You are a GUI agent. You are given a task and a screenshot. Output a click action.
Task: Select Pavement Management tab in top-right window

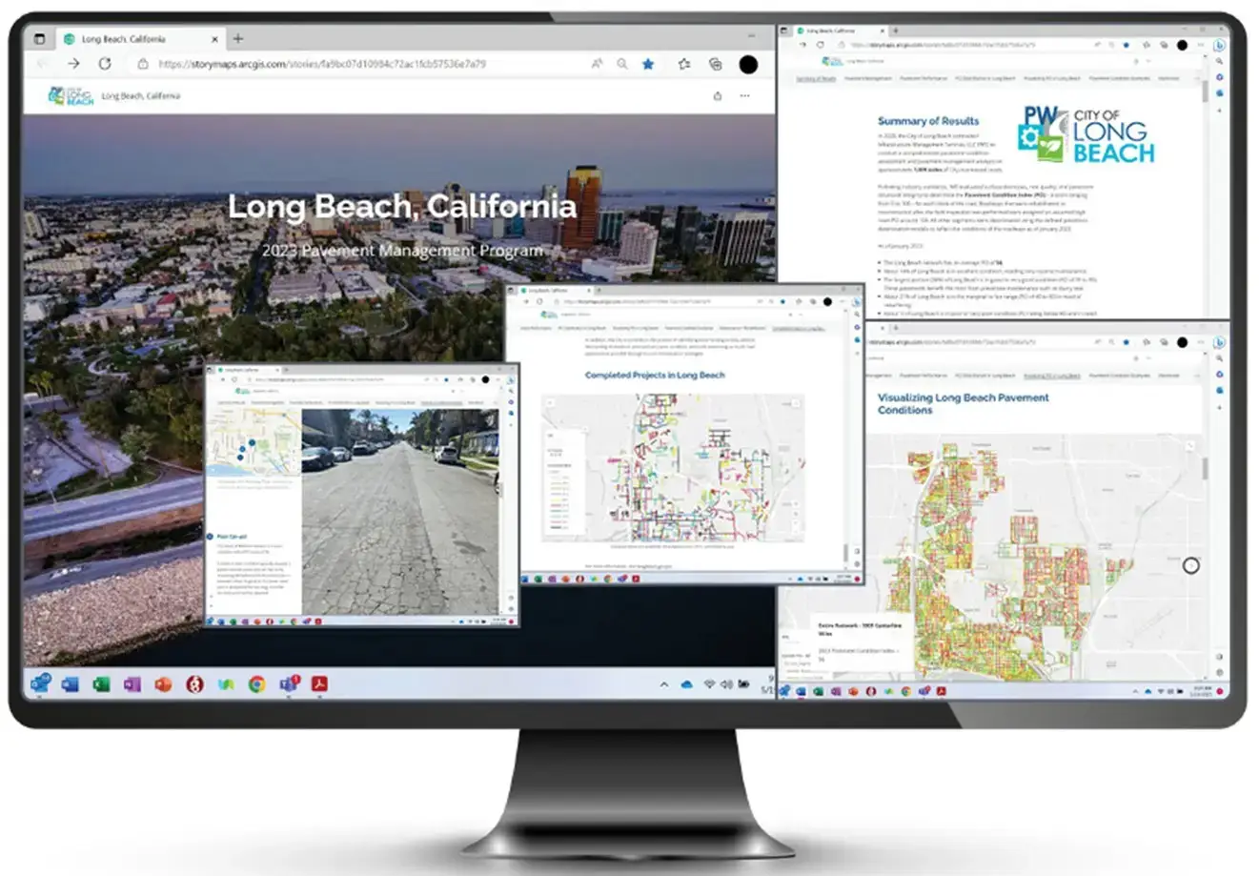(869, 78)
